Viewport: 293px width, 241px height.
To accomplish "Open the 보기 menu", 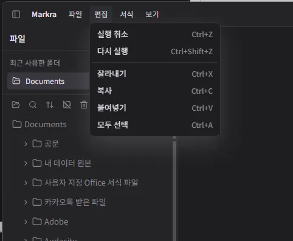I will [152, 14].
